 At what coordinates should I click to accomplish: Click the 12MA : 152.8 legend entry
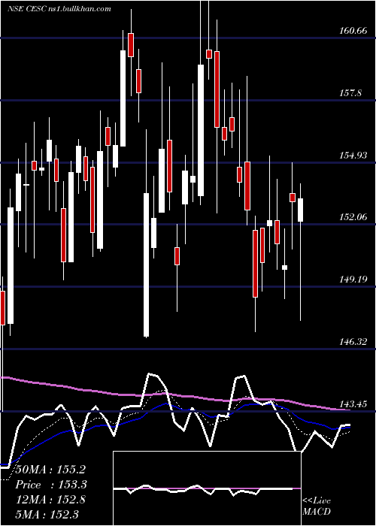tap(50, 500)
